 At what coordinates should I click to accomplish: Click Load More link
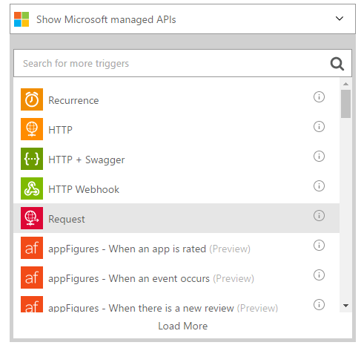pos(182,326)
